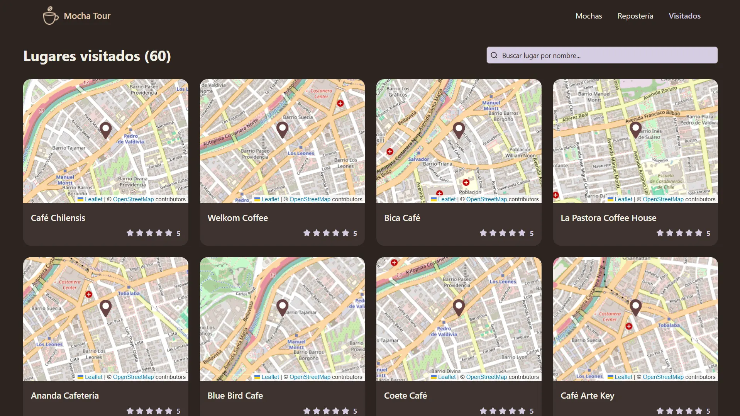Viewport: 740px width, 416px height.
Task: Click the Mocha Tour brand name
Action: point(87,16)
